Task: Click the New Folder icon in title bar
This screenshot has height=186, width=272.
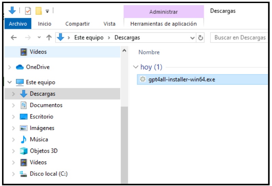Action: click(39, 11)
